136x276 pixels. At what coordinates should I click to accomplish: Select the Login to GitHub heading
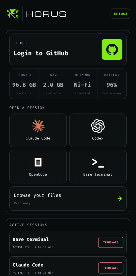click(41, 53)
